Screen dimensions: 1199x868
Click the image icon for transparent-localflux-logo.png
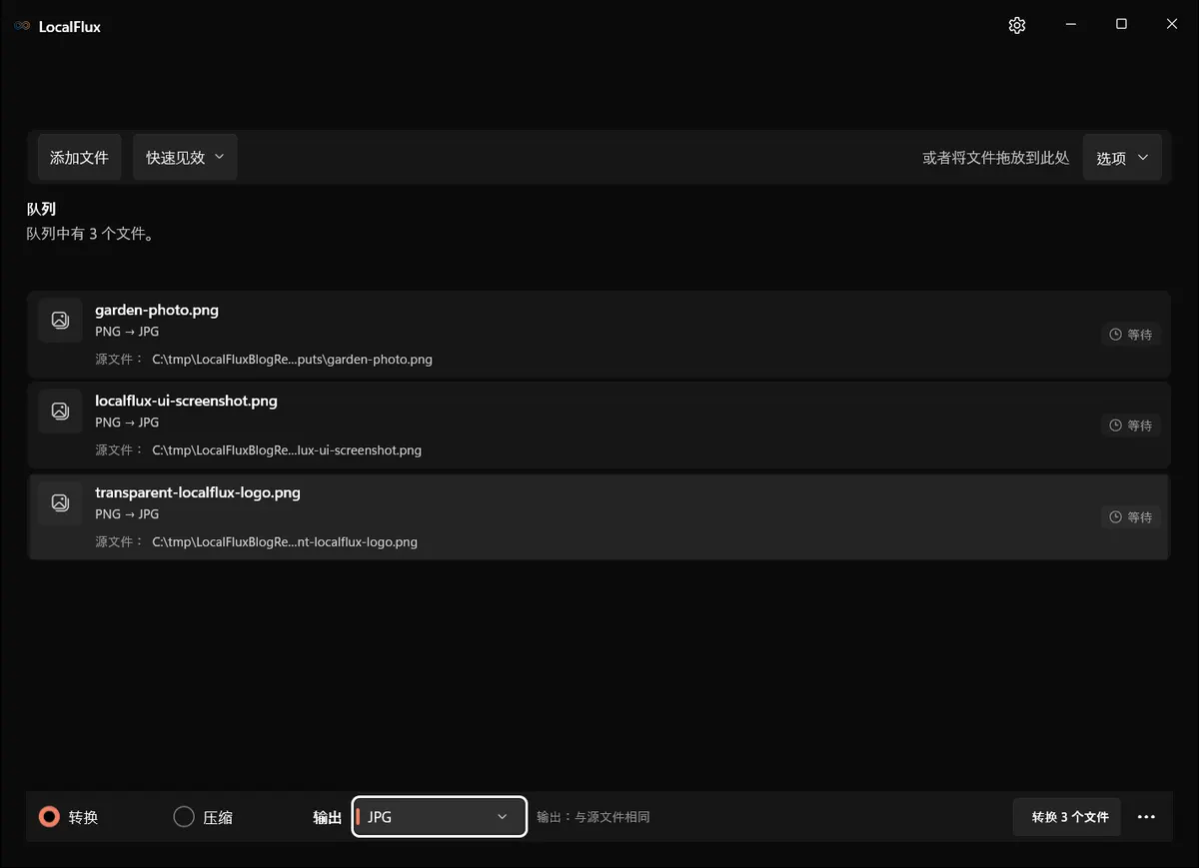(60, 502)
